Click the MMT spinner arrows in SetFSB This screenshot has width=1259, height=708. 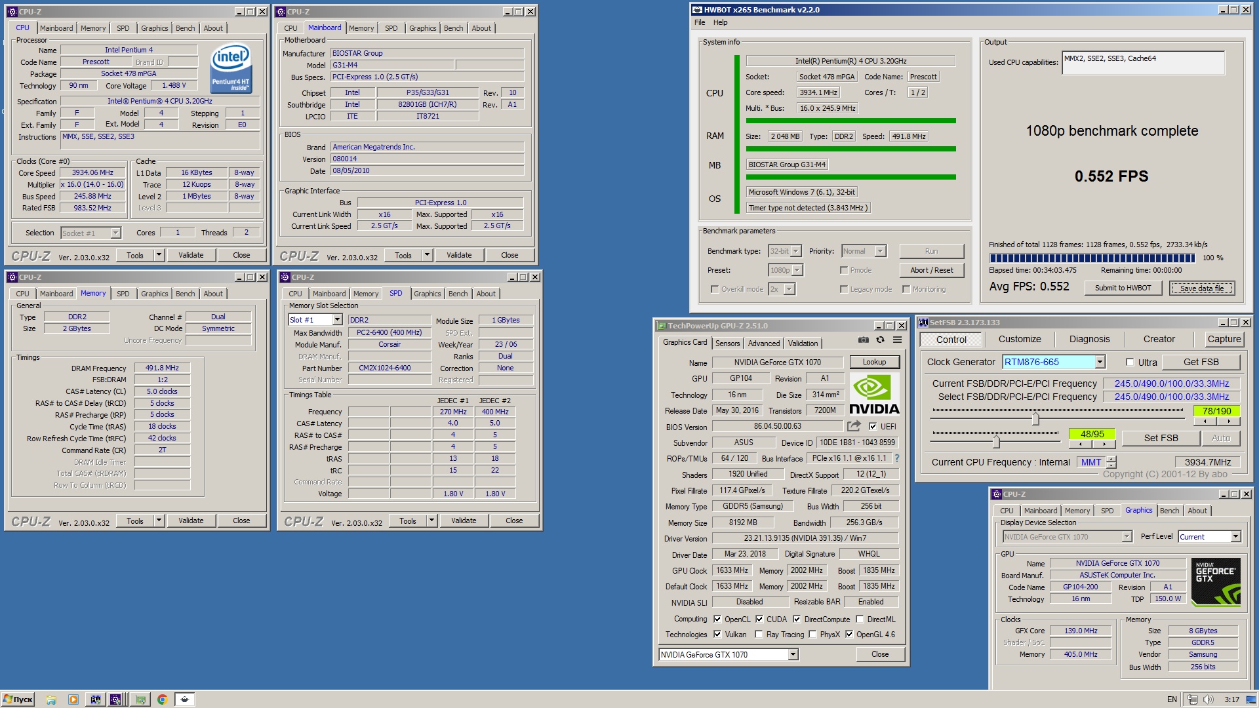coord(1111,462)
